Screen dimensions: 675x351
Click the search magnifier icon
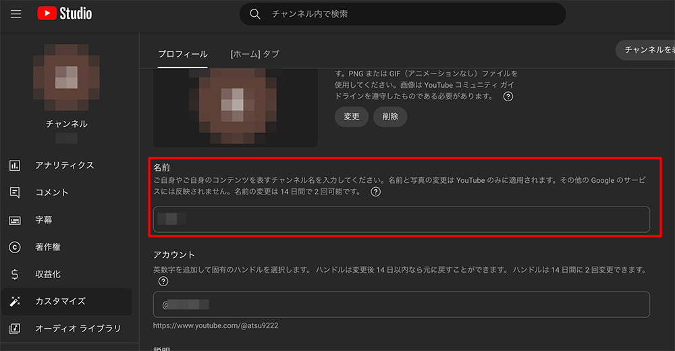click(x=255, y=14)
